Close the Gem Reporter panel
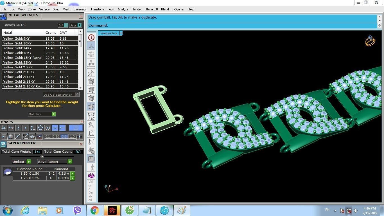This screenshot has height=216, width=384. click(x=81, y=144)
